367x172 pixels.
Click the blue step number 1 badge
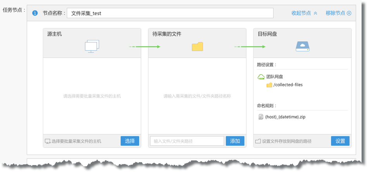click(x=35, y=13)
